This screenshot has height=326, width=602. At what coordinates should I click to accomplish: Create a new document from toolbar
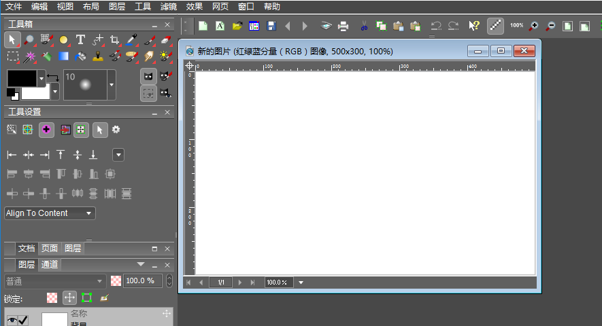[x=203, y=26]
